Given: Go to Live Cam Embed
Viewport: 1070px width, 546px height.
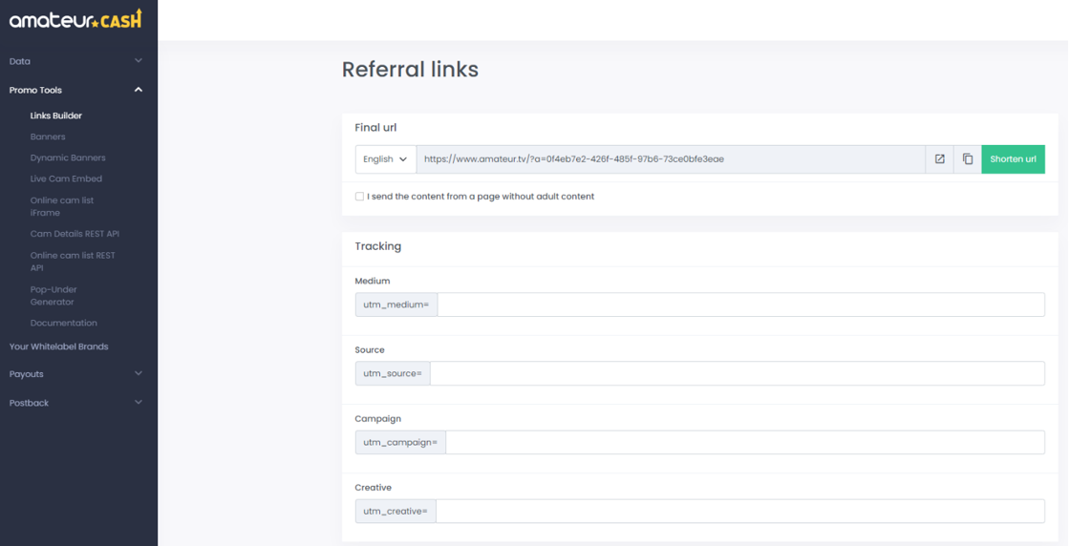Looking at the screenshot, I should click(x=66, y=178).
